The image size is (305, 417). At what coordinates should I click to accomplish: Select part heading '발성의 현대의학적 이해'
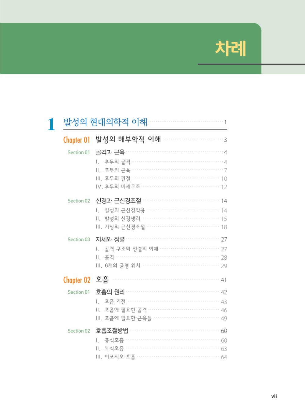click(x=105, y=122)
